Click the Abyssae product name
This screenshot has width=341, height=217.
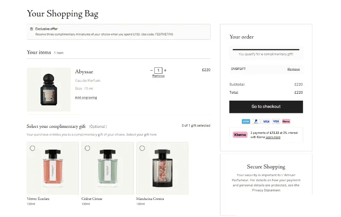(x=84, y=72)
